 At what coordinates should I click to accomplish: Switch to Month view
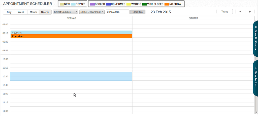pos(33,12)
